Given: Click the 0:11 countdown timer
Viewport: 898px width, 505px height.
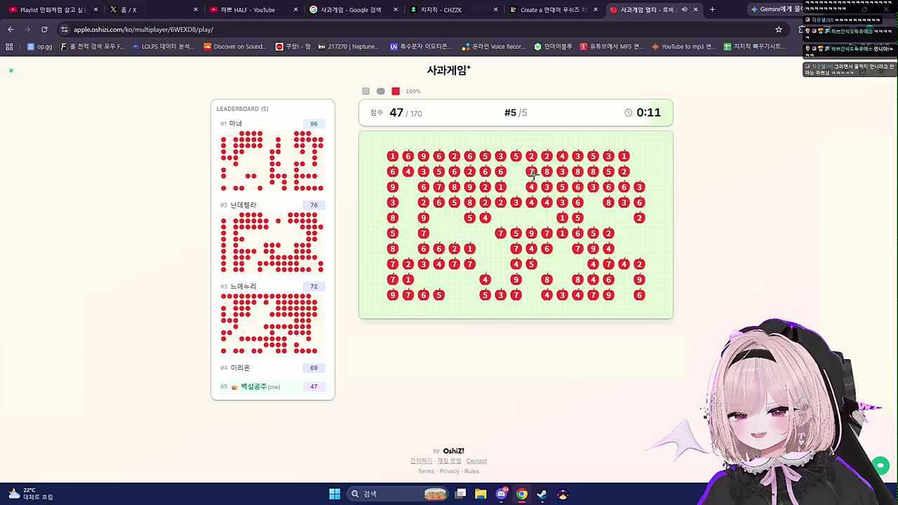Looking at the screenshot, I should tap(648, 113).
